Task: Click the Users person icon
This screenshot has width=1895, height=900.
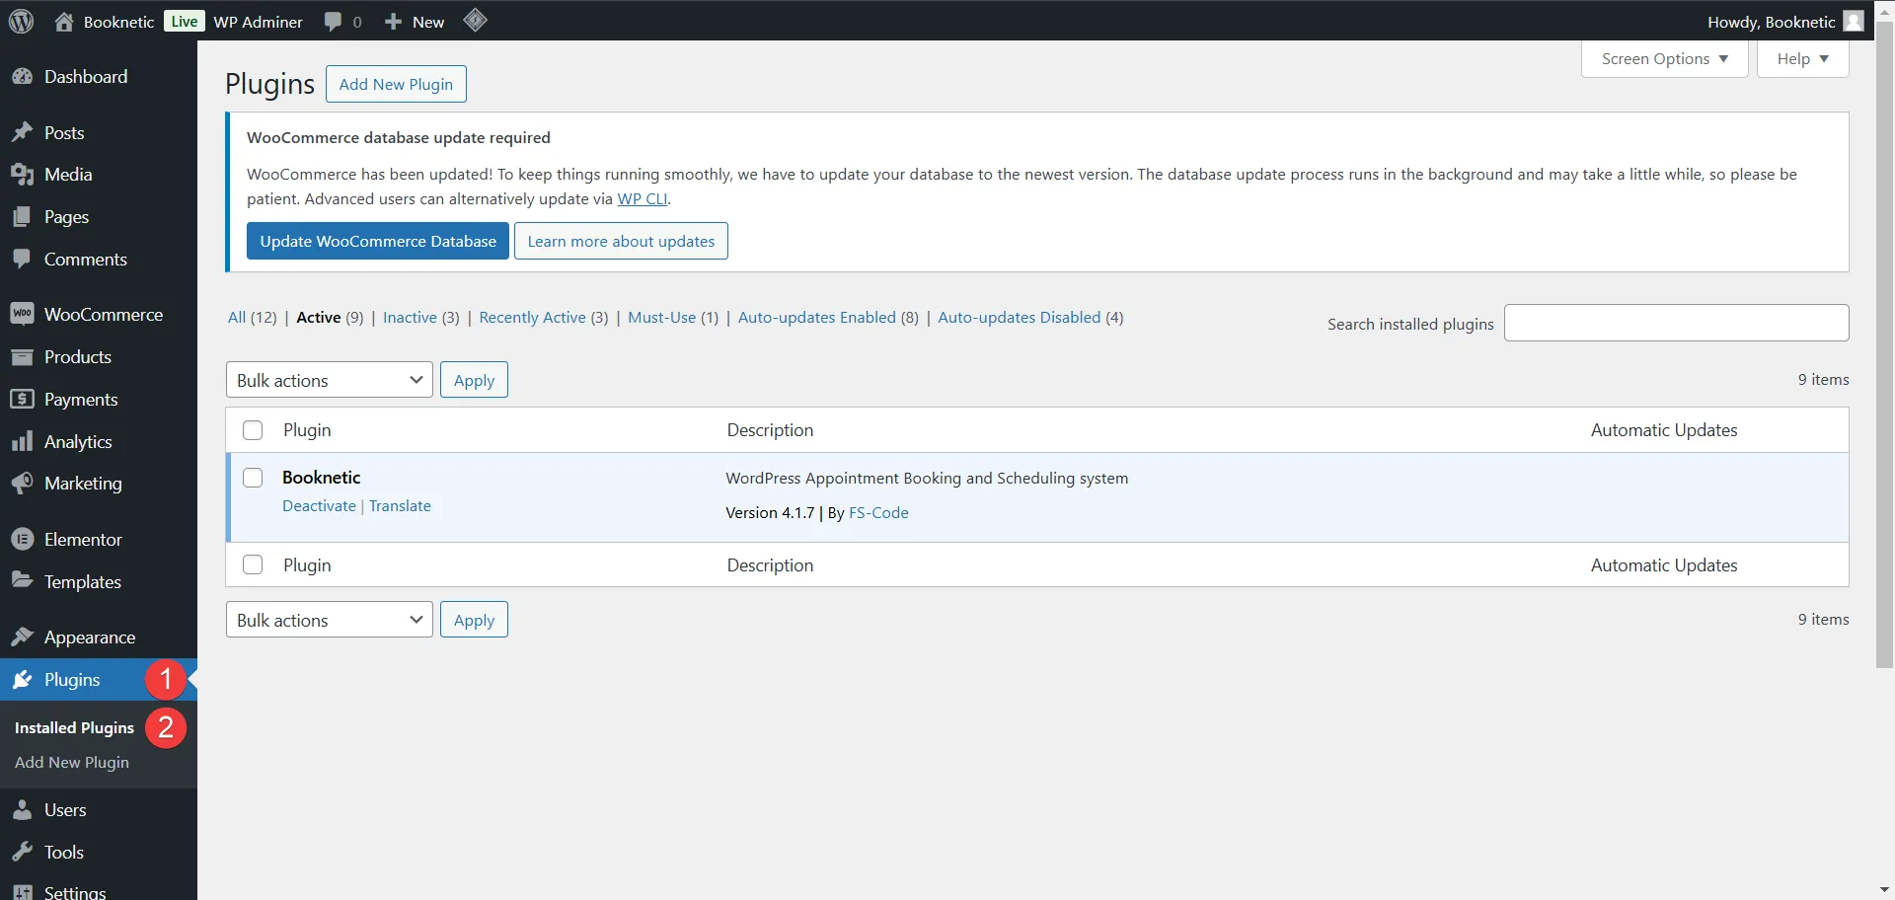Action: click(x=22, y=810)
